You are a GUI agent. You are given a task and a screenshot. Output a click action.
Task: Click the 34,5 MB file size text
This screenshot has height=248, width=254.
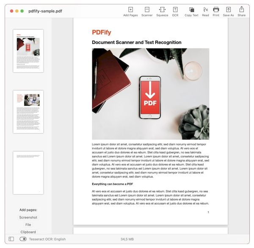(127, 239)
